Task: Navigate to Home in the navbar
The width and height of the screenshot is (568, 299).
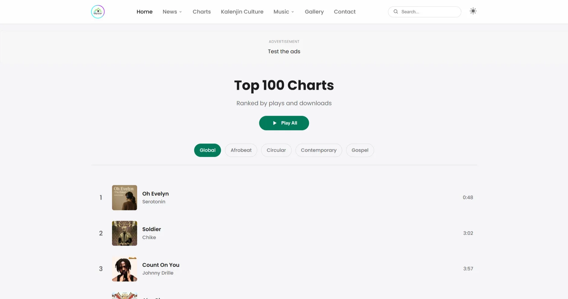Action: pyautogui.click(x=144, y=12)
